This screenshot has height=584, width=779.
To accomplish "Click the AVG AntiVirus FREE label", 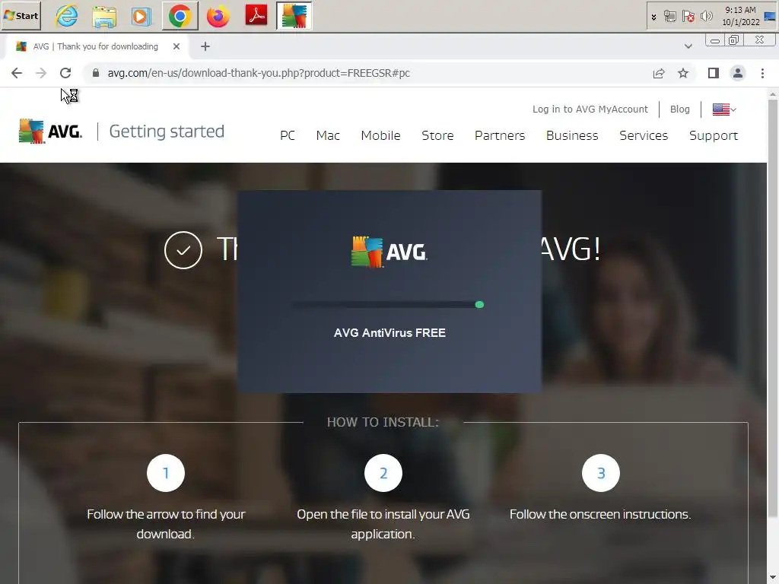I will [x=389, y=333].
